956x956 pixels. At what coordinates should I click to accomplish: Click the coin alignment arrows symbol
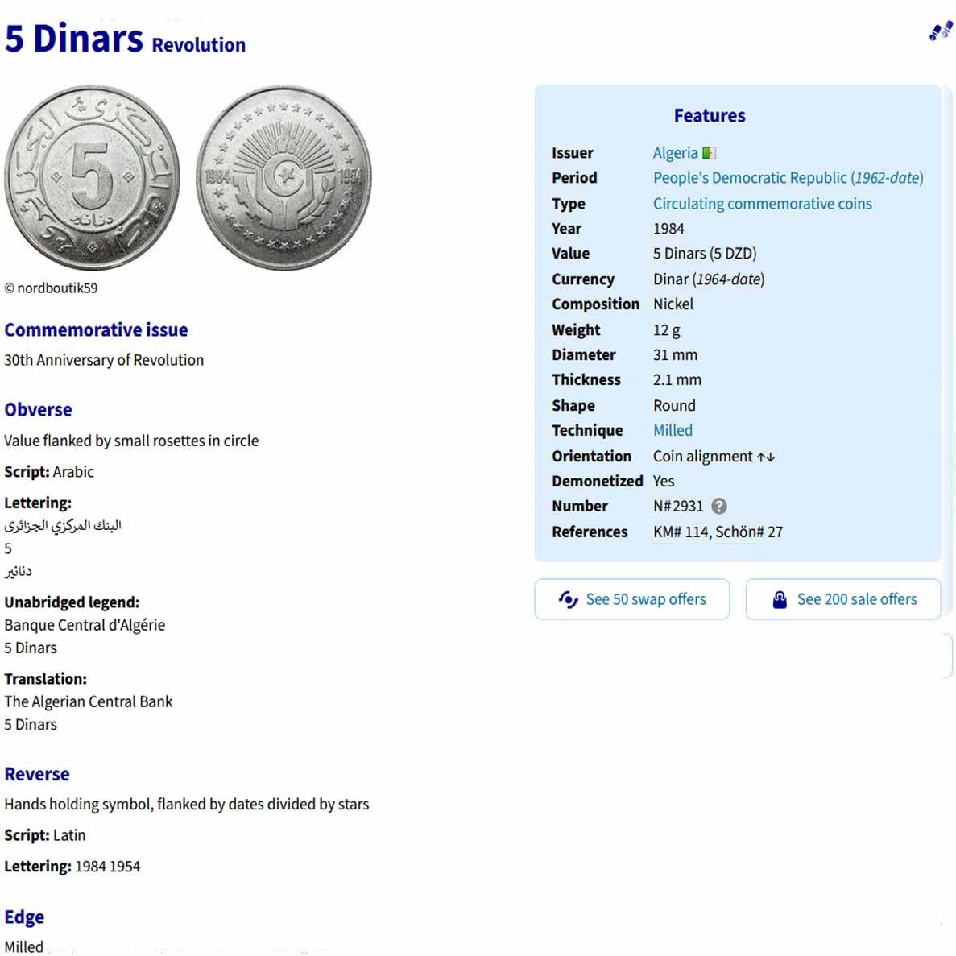(766, 457)
